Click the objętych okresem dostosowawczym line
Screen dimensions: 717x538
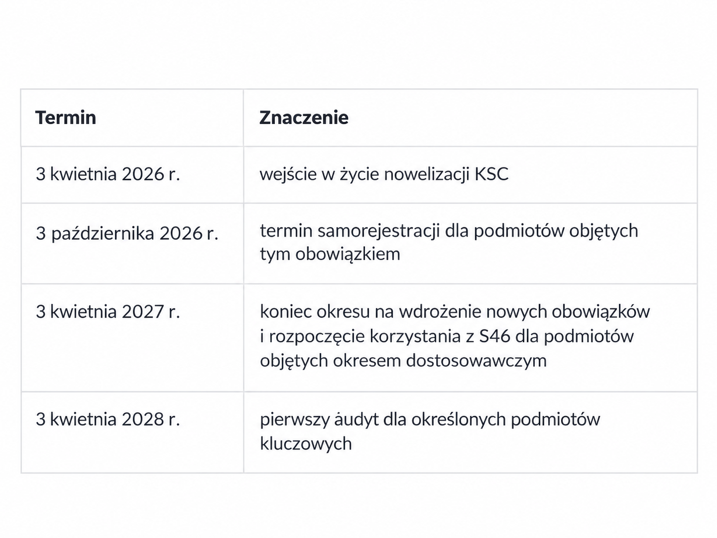pyautogui.click(x=403, y=361)
